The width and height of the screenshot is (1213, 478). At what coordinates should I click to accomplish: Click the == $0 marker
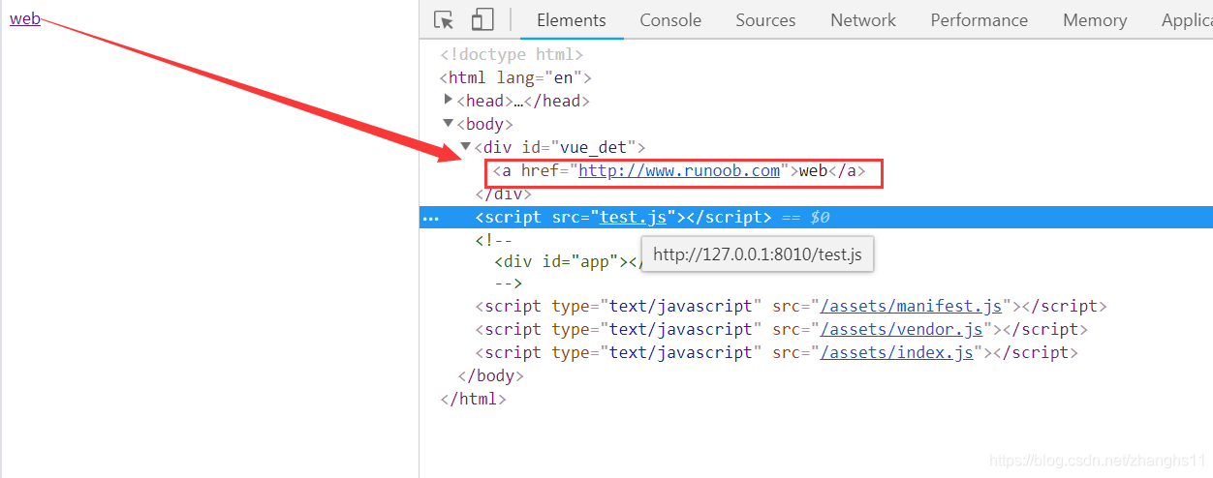click(805, 218)
